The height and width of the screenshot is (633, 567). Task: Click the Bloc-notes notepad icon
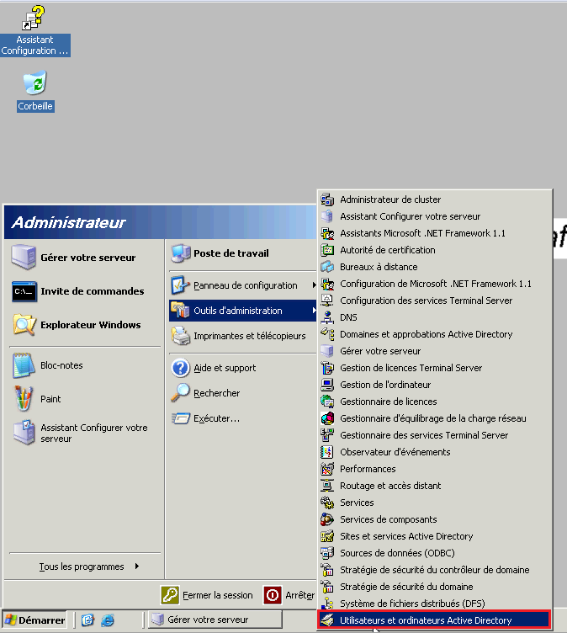[24, 365]
